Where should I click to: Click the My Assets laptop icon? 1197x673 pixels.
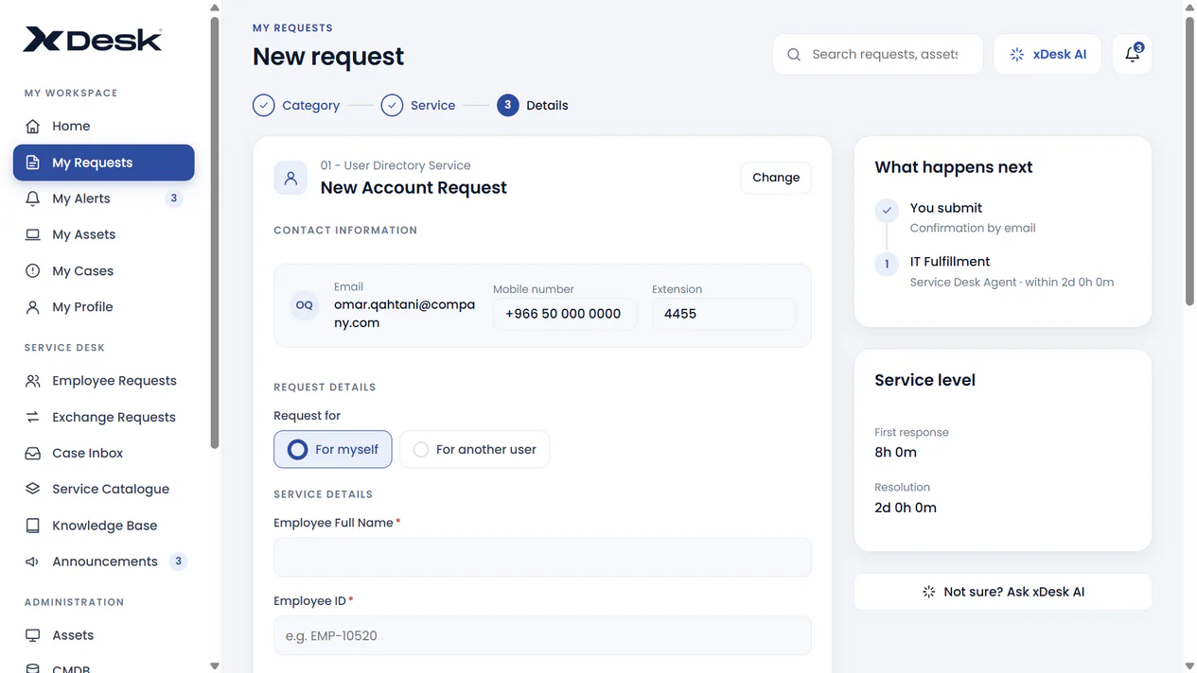(x=33, y=234)
